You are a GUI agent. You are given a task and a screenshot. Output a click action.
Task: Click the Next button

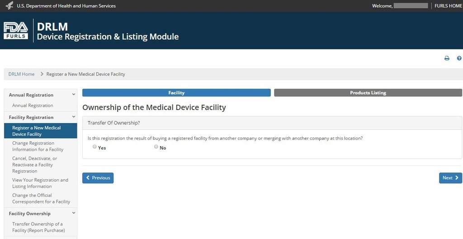point(450,178)
